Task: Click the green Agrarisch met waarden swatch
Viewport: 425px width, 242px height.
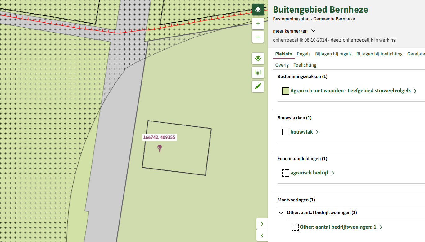Action: click(x=286, y=91)
